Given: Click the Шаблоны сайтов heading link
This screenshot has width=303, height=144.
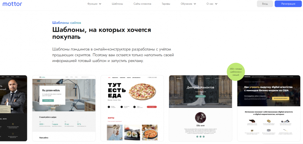Looking at the screenshot, I should tap(67, 23).
